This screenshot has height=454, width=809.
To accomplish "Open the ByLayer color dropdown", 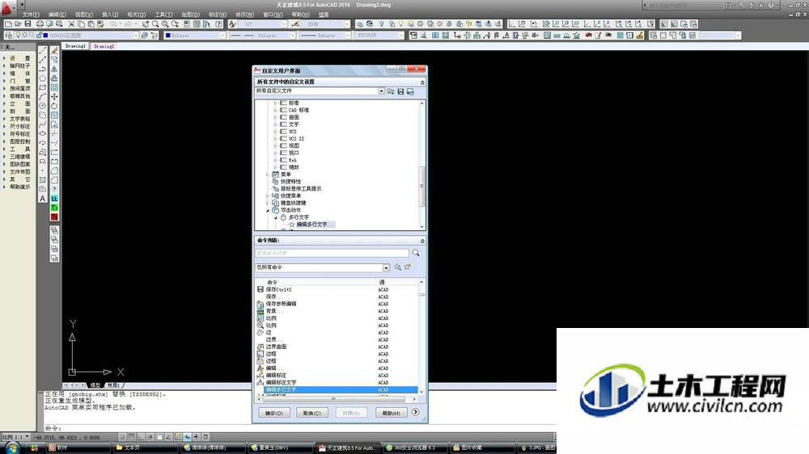I will coord(222,35).
